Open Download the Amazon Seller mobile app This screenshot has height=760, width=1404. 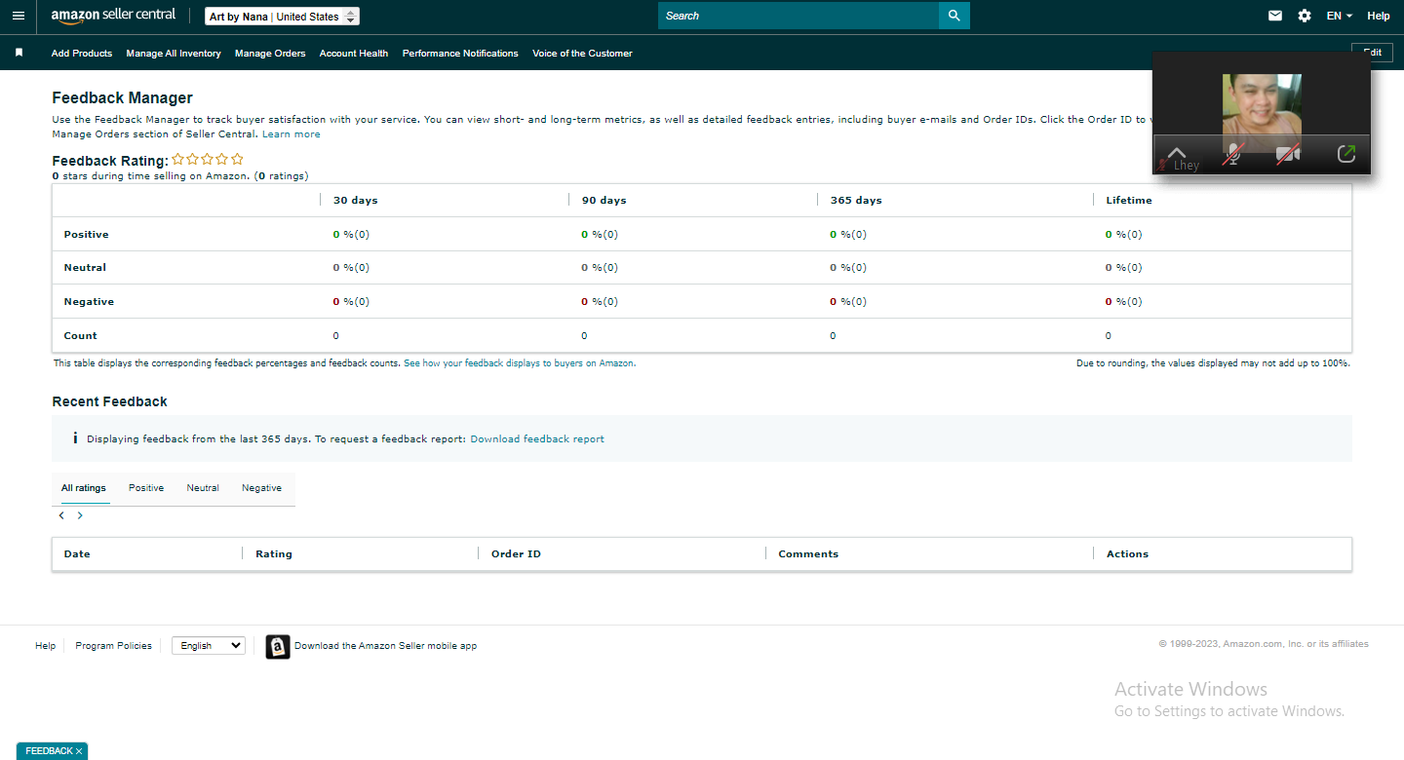[x=386, y=646]
